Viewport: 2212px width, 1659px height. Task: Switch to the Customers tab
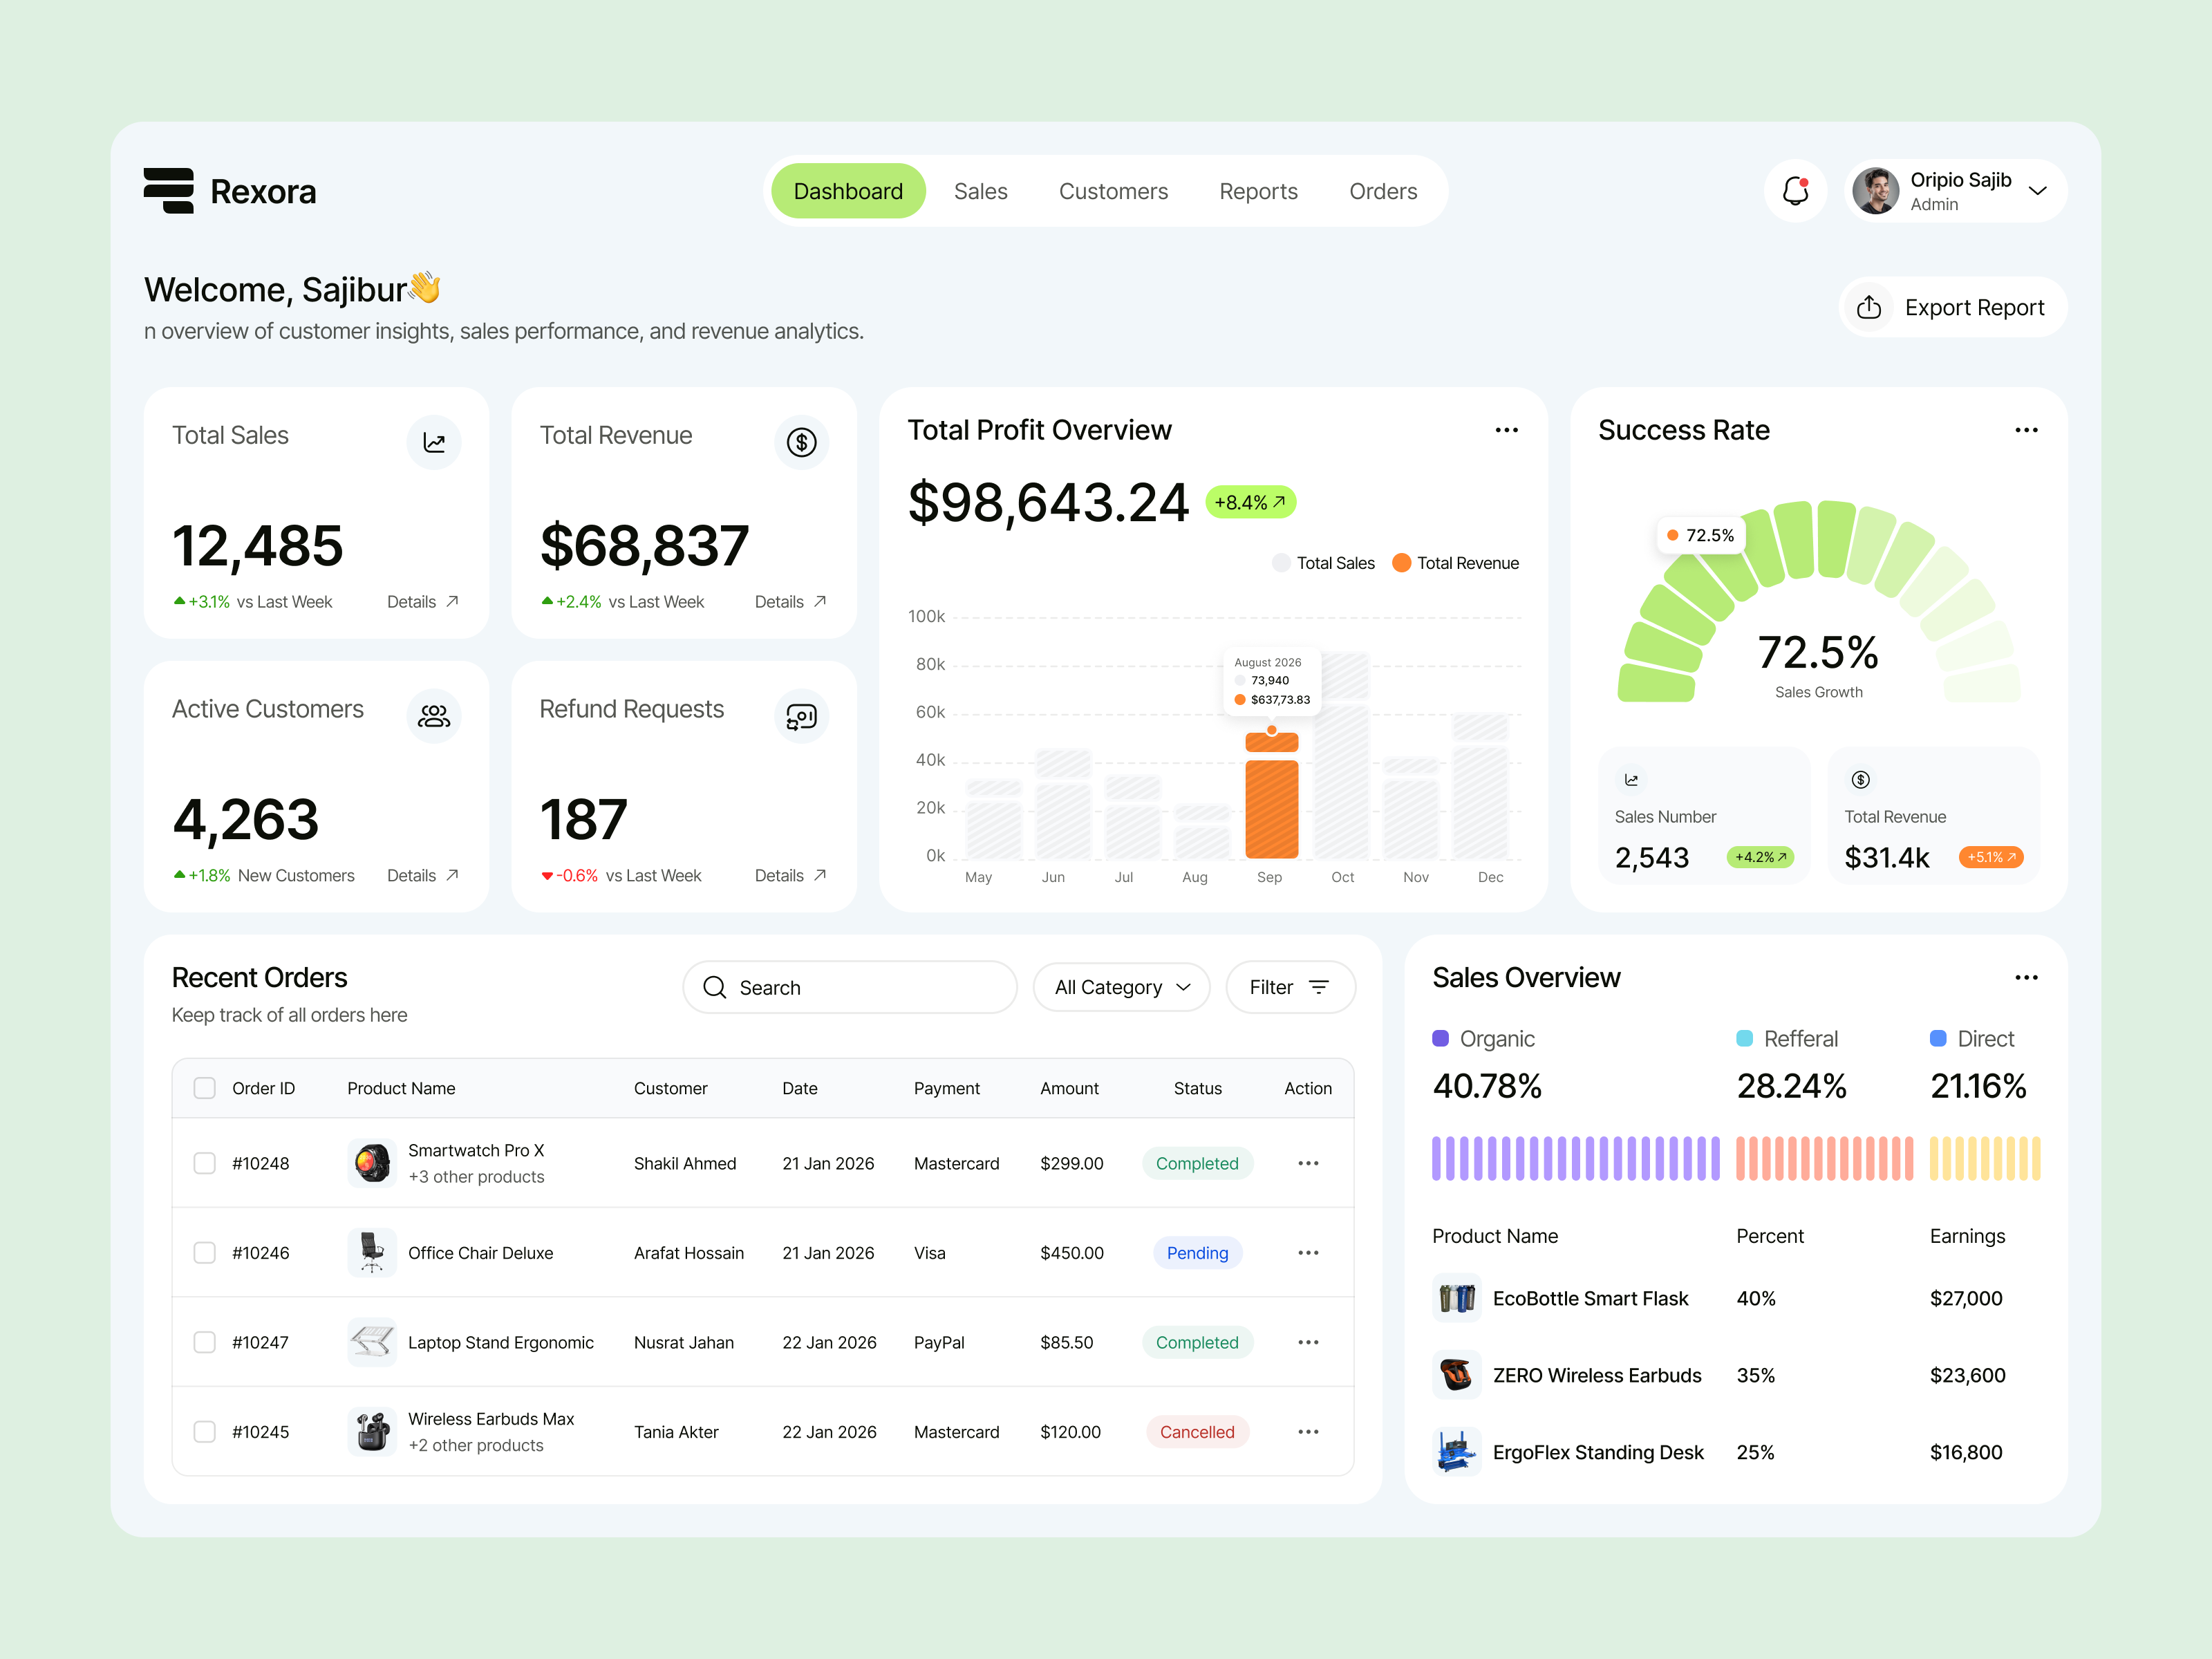(1113, 190)
